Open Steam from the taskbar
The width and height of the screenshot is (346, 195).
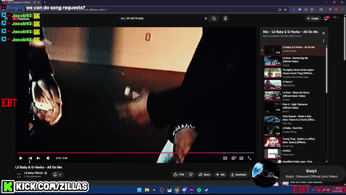point(206,190)
